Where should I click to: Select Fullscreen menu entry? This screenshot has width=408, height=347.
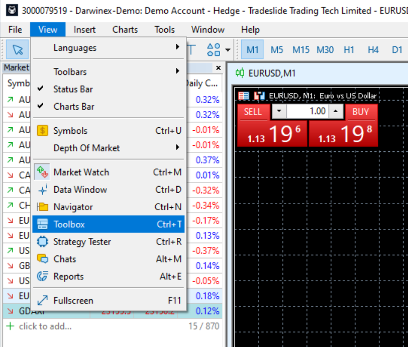[108, 300]
